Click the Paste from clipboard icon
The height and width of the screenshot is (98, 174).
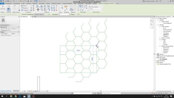point(15,7)
